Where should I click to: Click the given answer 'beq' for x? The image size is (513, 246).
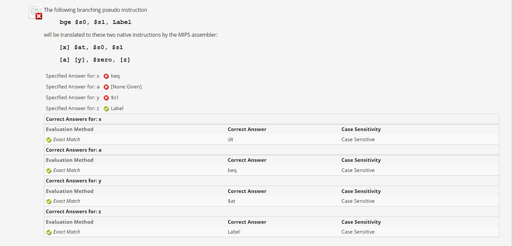pyautogui.click(x=115, y=76)
